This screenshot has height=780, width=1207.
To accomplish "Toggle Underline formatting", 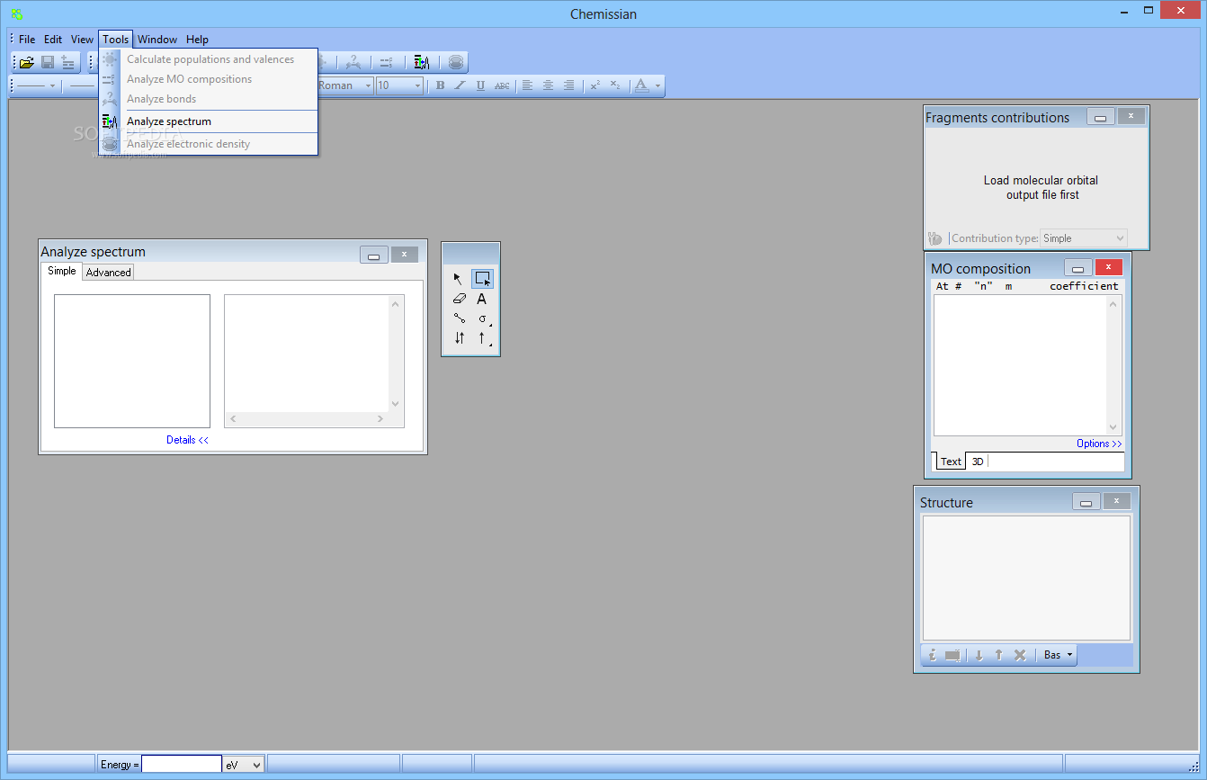I will [480, 85].
